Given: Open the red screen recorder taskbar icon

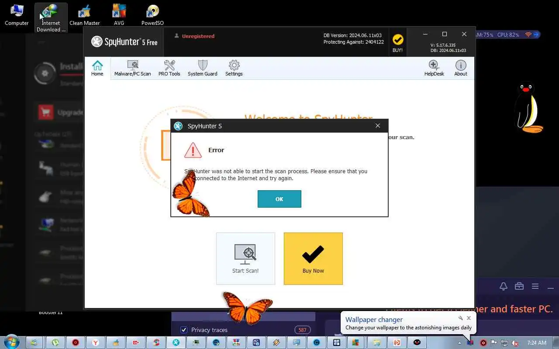Looking at the screenshot, I should (136, 342).
